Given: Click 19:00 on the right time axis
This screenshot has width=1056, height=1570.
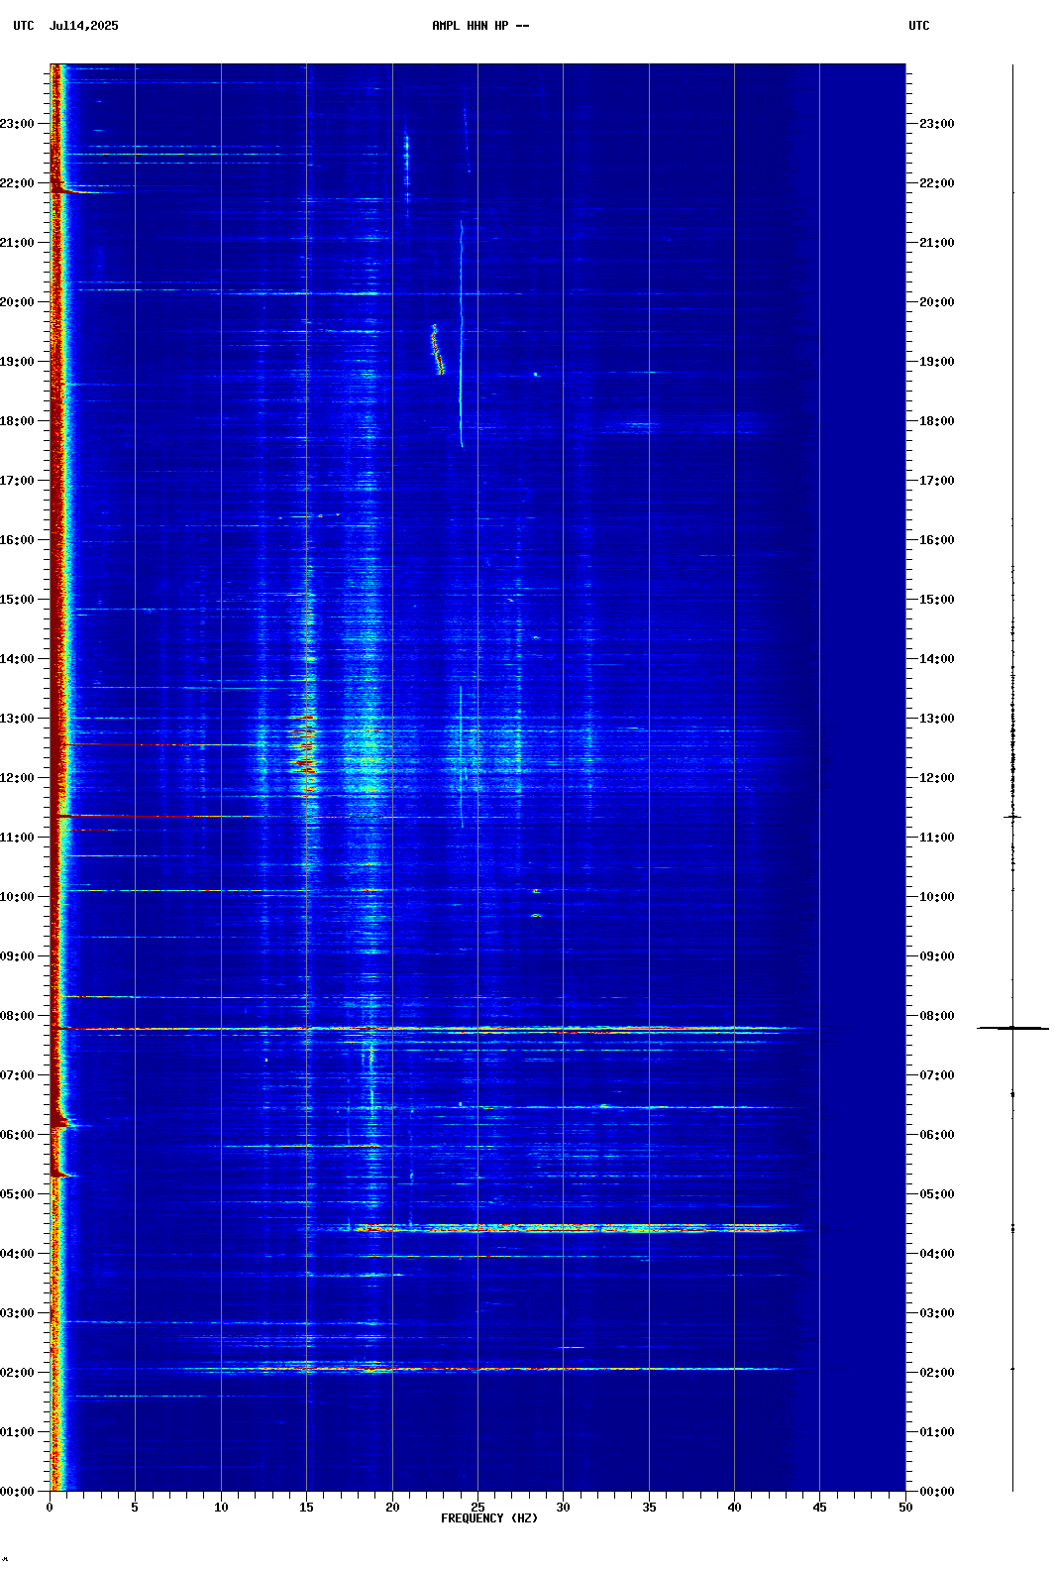Looking at the screenshot, I should [x=937, y=362].
